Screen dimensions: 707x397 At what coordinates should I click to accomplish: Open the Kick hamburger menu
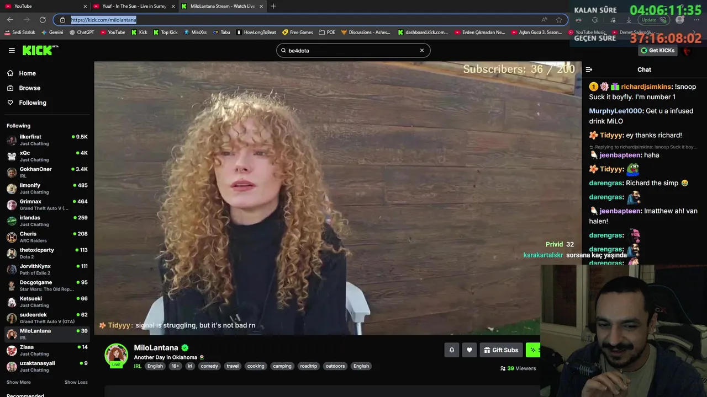click(x=12, y=50)
